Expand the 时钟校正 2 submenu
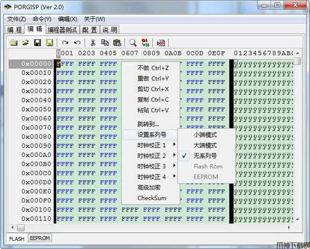The width and height of the screenshot is (310, 249). click(151, 155)
